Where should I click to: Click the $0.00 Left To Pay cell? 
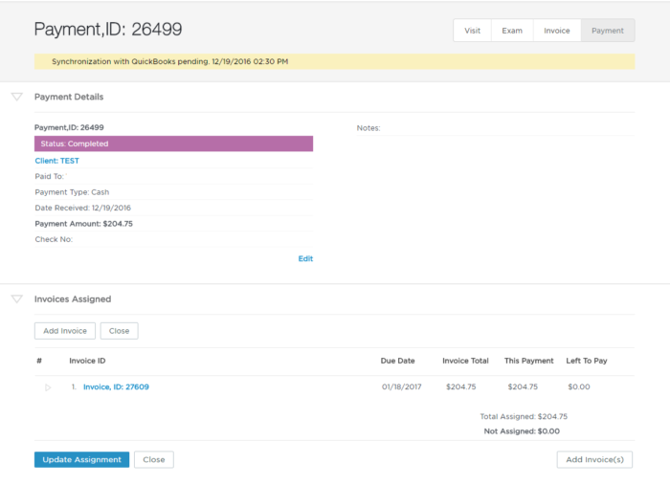[579, 386]
